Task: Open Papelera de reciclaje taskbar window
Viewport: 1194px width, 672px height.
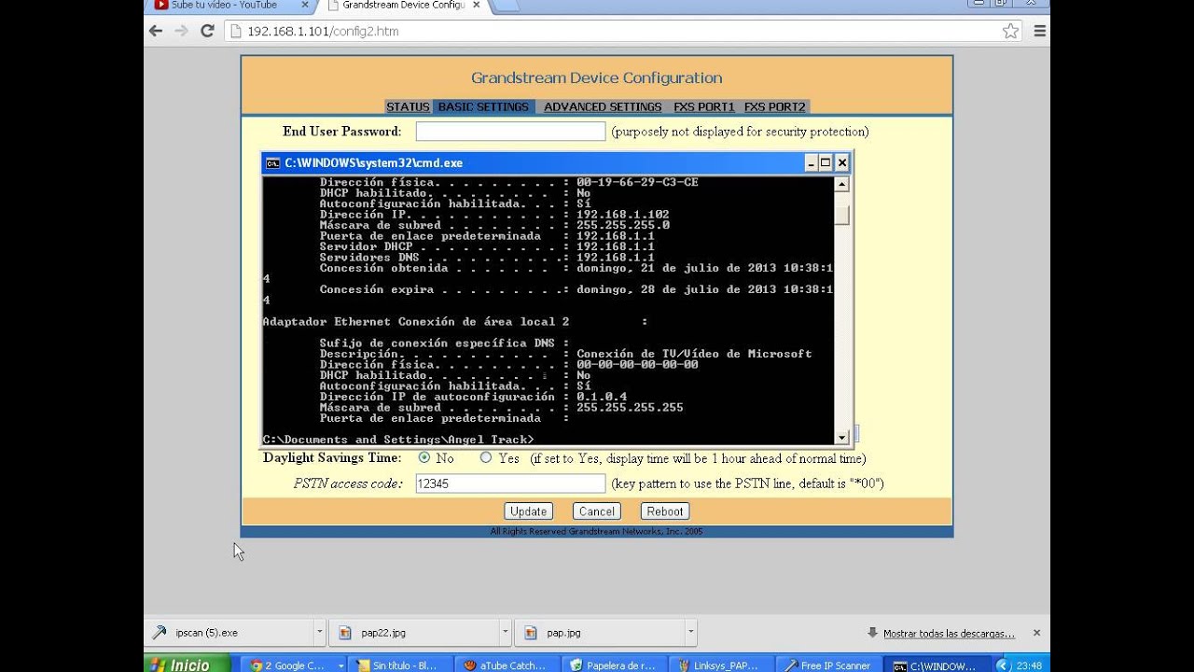Action: click(617, 665)
